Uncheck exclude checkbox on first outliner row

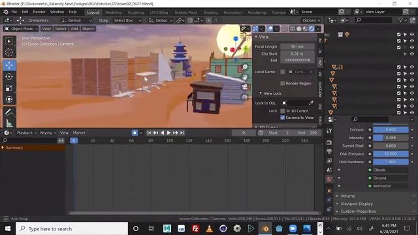(399, 35)
